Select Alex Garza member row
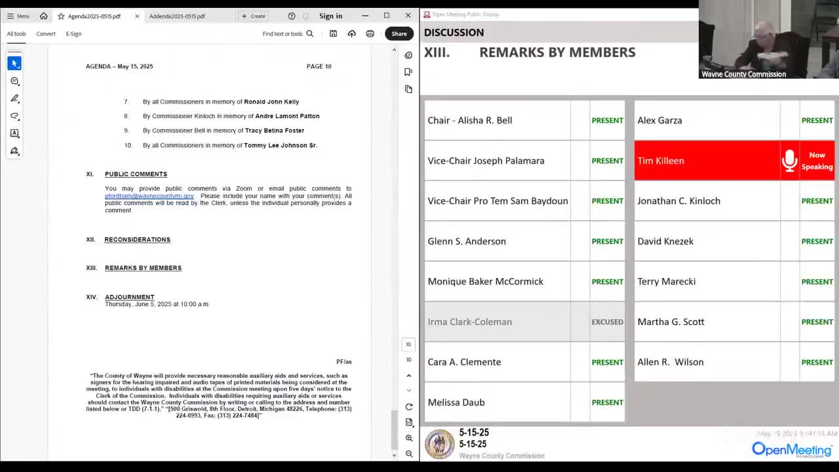The image size is (839, 472). 734,121
